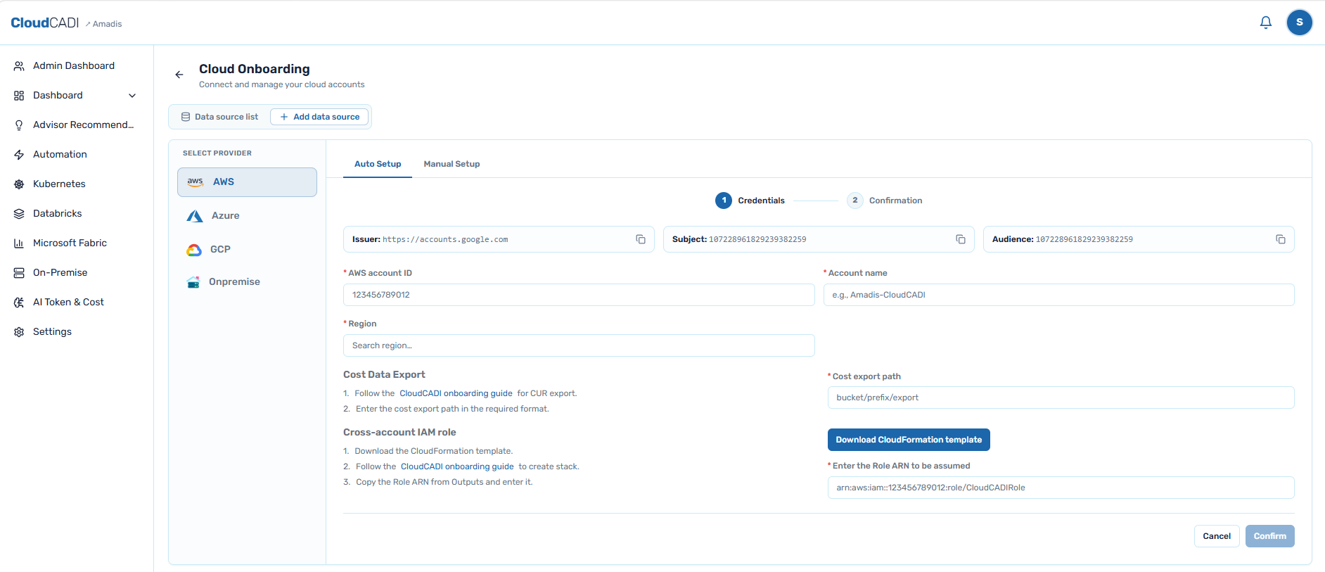The image size is (1325, 572).
Task: Click the plus icon in Add data source
Action: point(284,117)
